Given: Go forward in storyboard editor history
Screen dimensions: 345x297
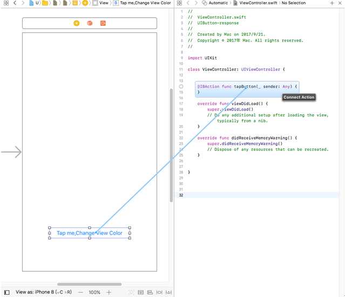Looking at the screenshot, I should pos(23,3).
